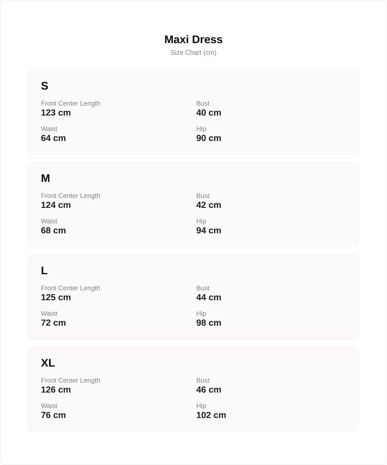Viewport: 387px width, 465px height.
Task: Select the XL size heading
Action: click(x=48, y=363)
